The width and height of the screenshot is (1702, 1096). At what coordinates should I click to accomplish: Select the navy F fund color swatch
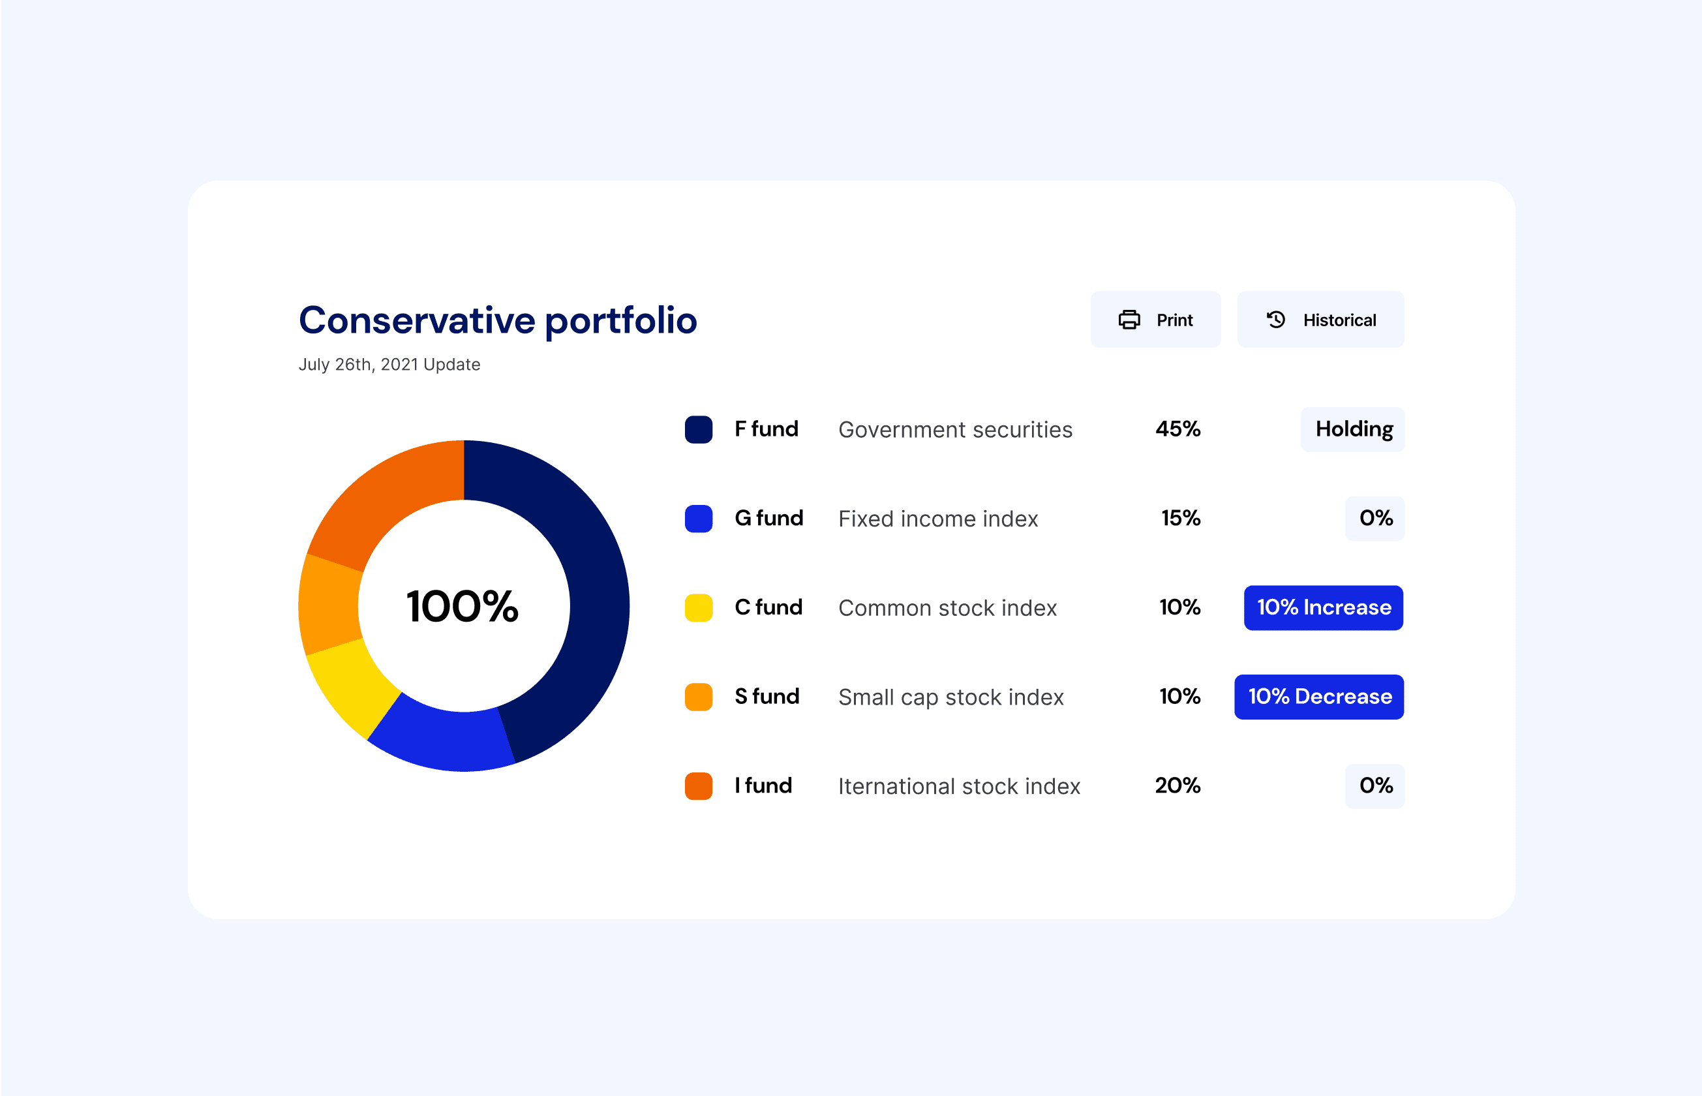pos(699,430)
